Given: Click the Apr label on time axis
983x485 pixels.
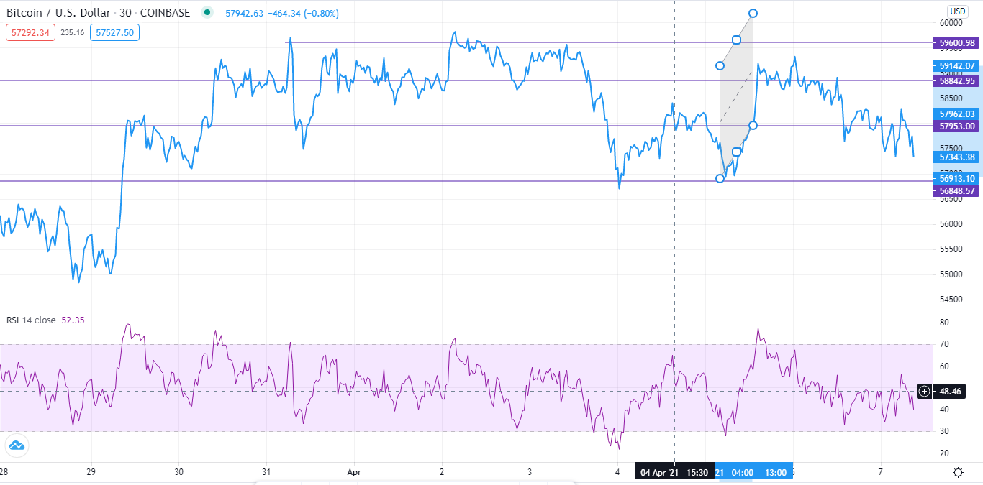Looking at the screenshot, I should pos(354,472).
